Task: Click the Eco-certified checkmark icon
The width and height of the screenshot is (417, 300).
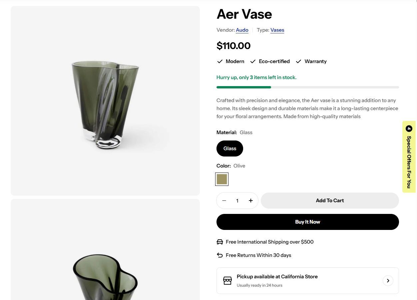Action: tap(253, 61)
